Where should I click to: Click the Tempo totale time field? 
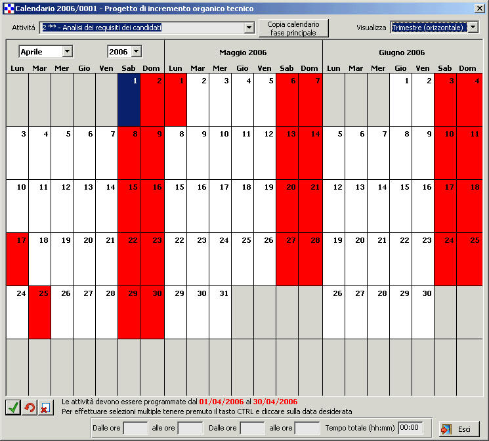pos(410,428)
